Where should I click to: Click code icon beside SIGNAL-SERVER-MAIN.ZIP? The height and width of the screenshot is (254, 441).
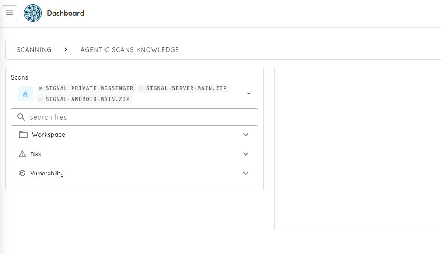coord(142,88)
